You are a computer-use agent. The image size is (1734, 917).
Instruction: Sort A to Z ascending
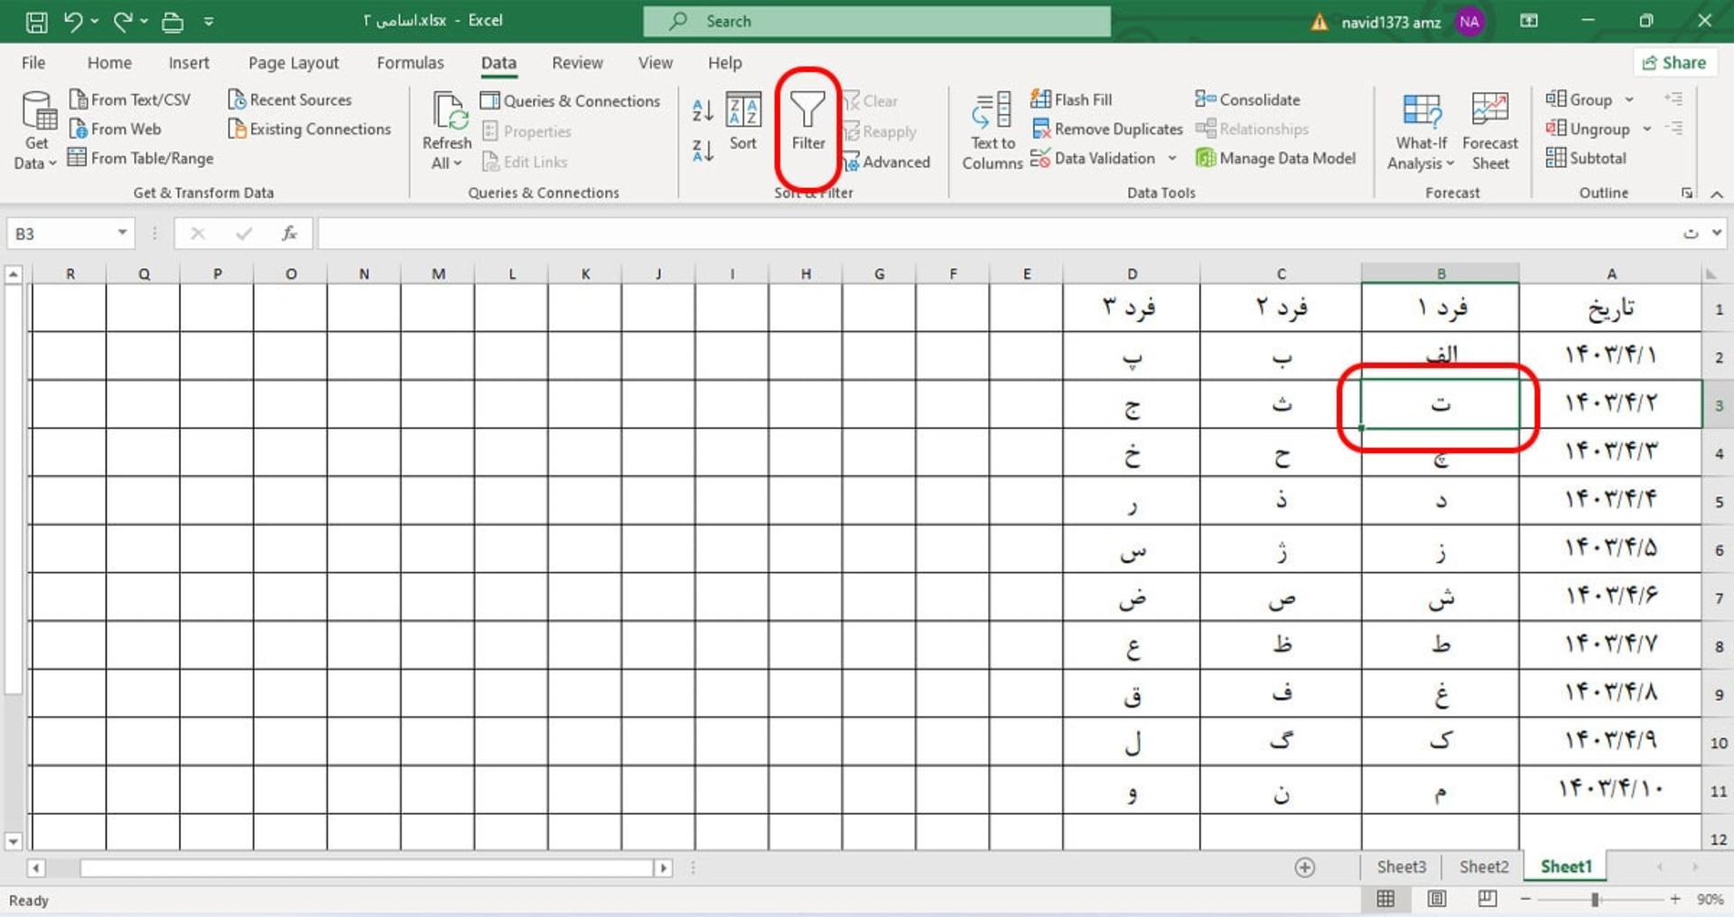click(x=703, y=110)
